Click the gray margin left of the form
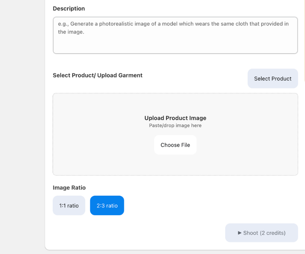This screenshot has width=305, height=254. tap(22, 126)
